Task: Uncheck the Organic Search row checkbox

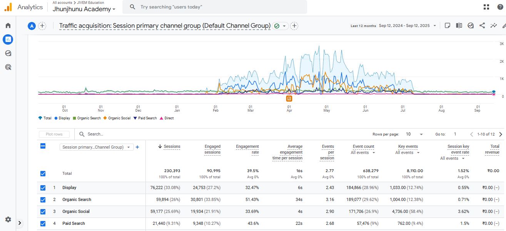Action: (x=43, y=200)
